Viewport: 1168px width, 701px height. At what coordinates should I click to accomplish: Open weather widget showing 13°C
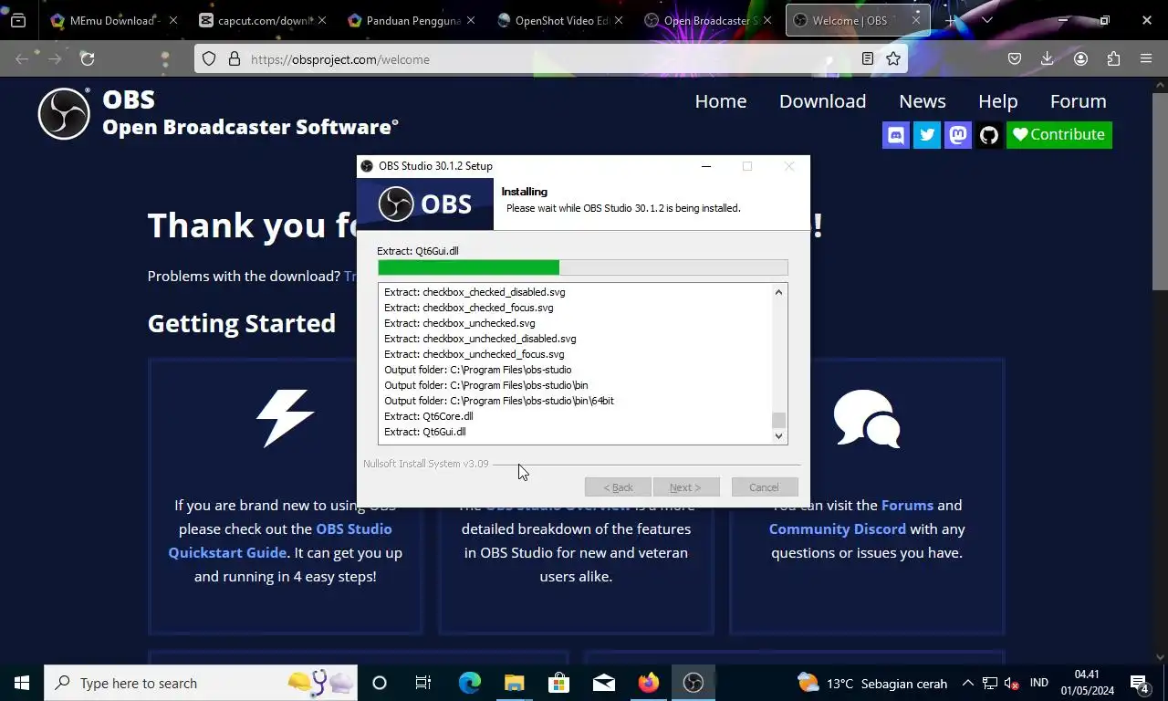872,683
